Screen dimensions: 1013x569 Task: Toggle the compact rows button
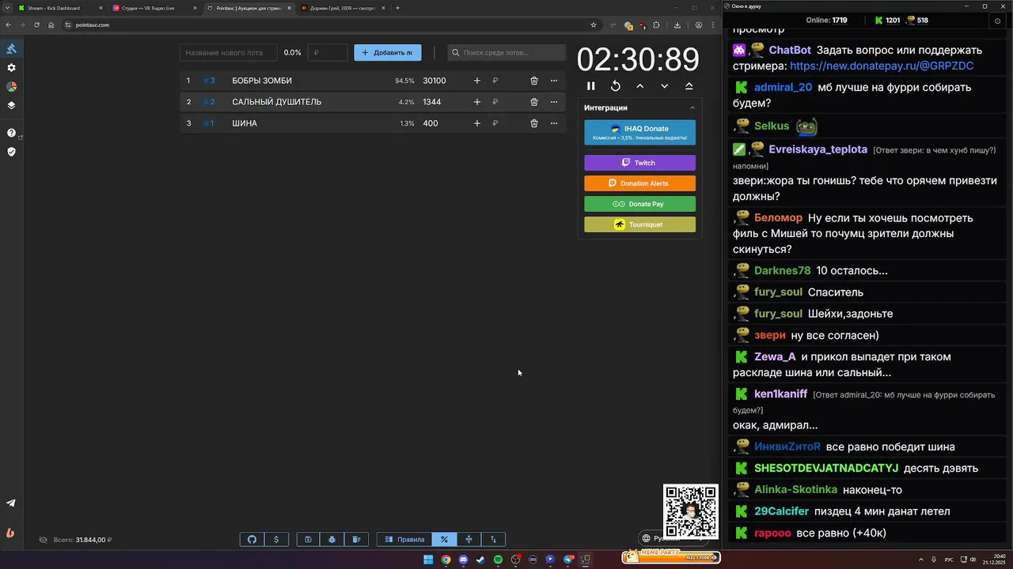tap(469, 540)
